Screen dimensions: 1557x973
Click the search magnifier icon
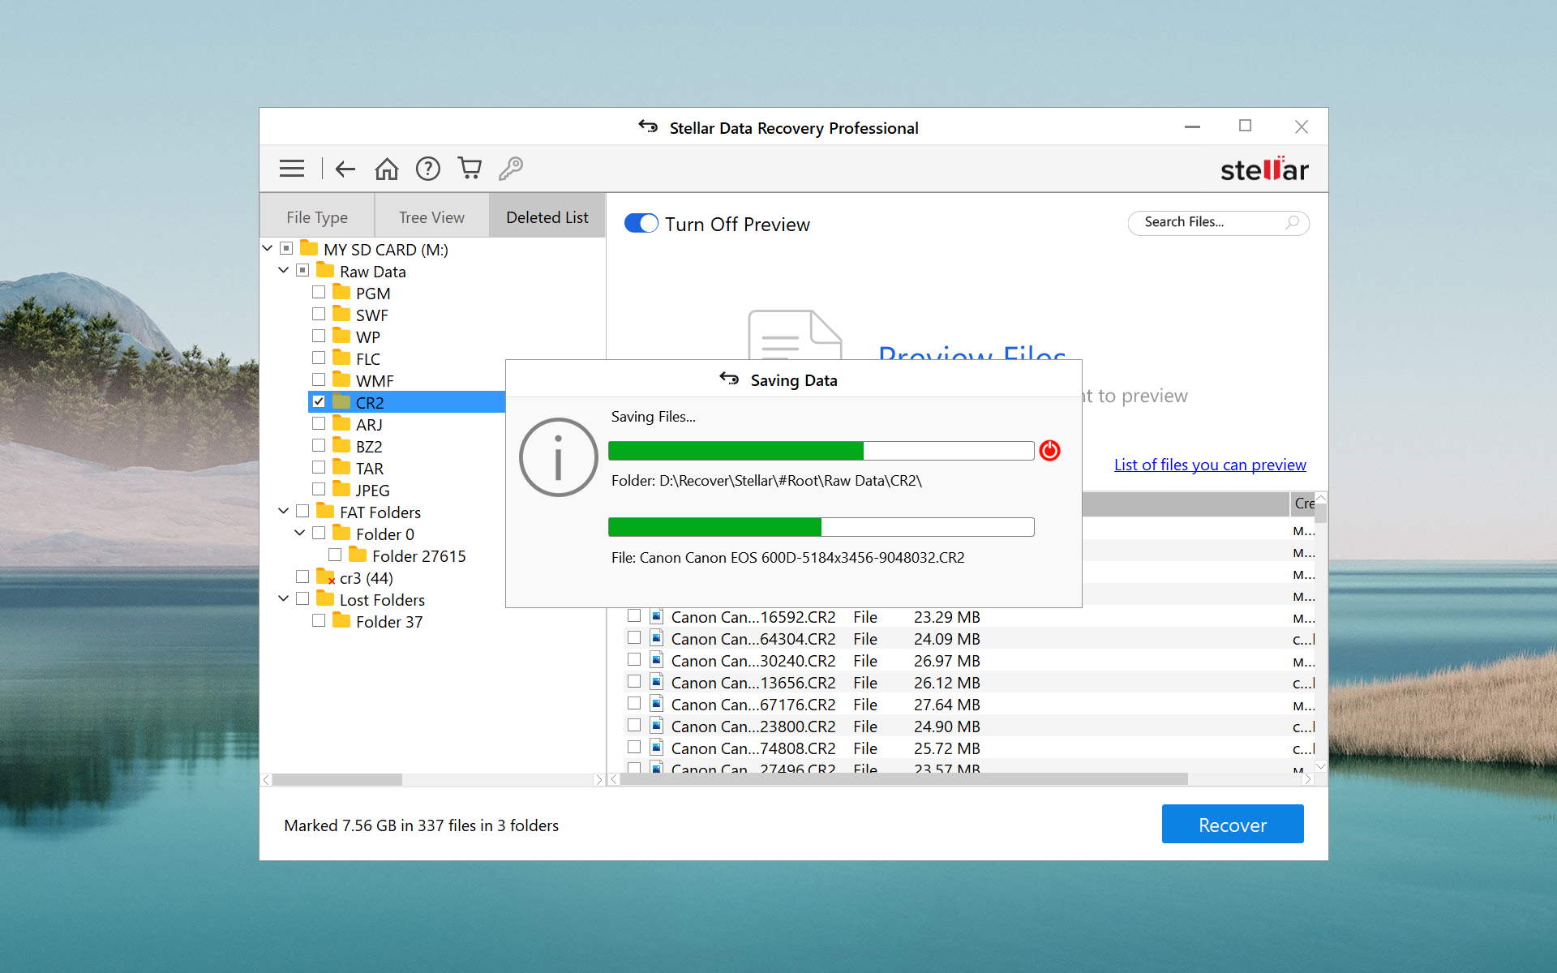tap(1292, 222)
